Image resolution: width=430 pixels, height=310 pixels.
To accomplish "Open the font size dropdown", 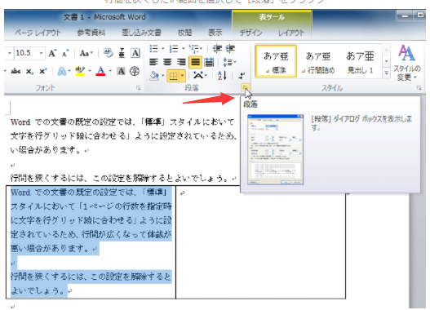I will click(41, 53).
